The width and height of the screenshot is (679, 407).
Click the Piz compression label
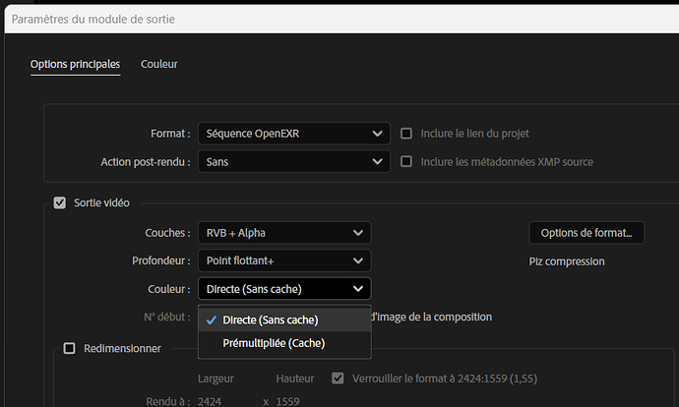point(566,262)
